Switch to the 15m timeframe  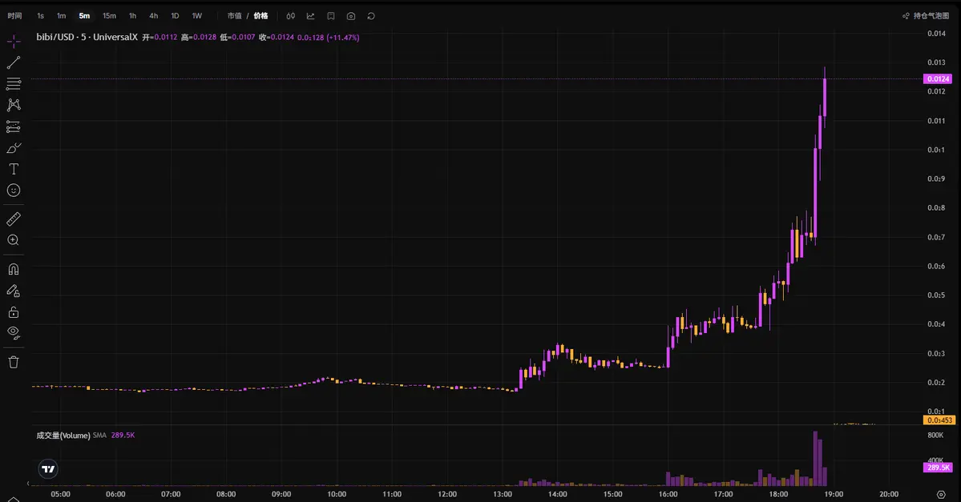[109, 16]
